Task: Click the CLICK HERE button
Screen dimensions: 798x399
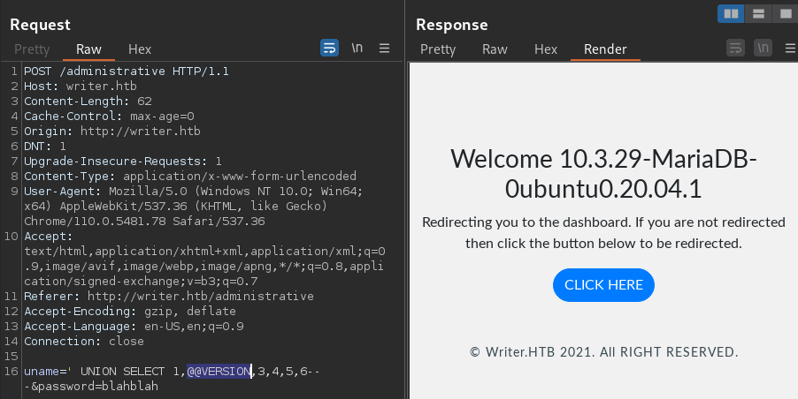Action: (603, 285)
